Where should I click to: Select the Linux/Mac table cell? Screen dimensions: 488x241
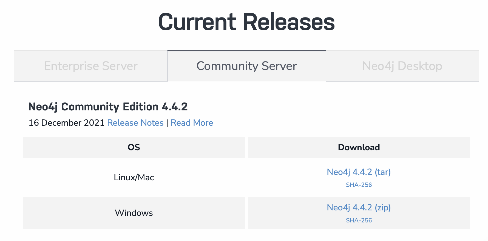[134, 177]
